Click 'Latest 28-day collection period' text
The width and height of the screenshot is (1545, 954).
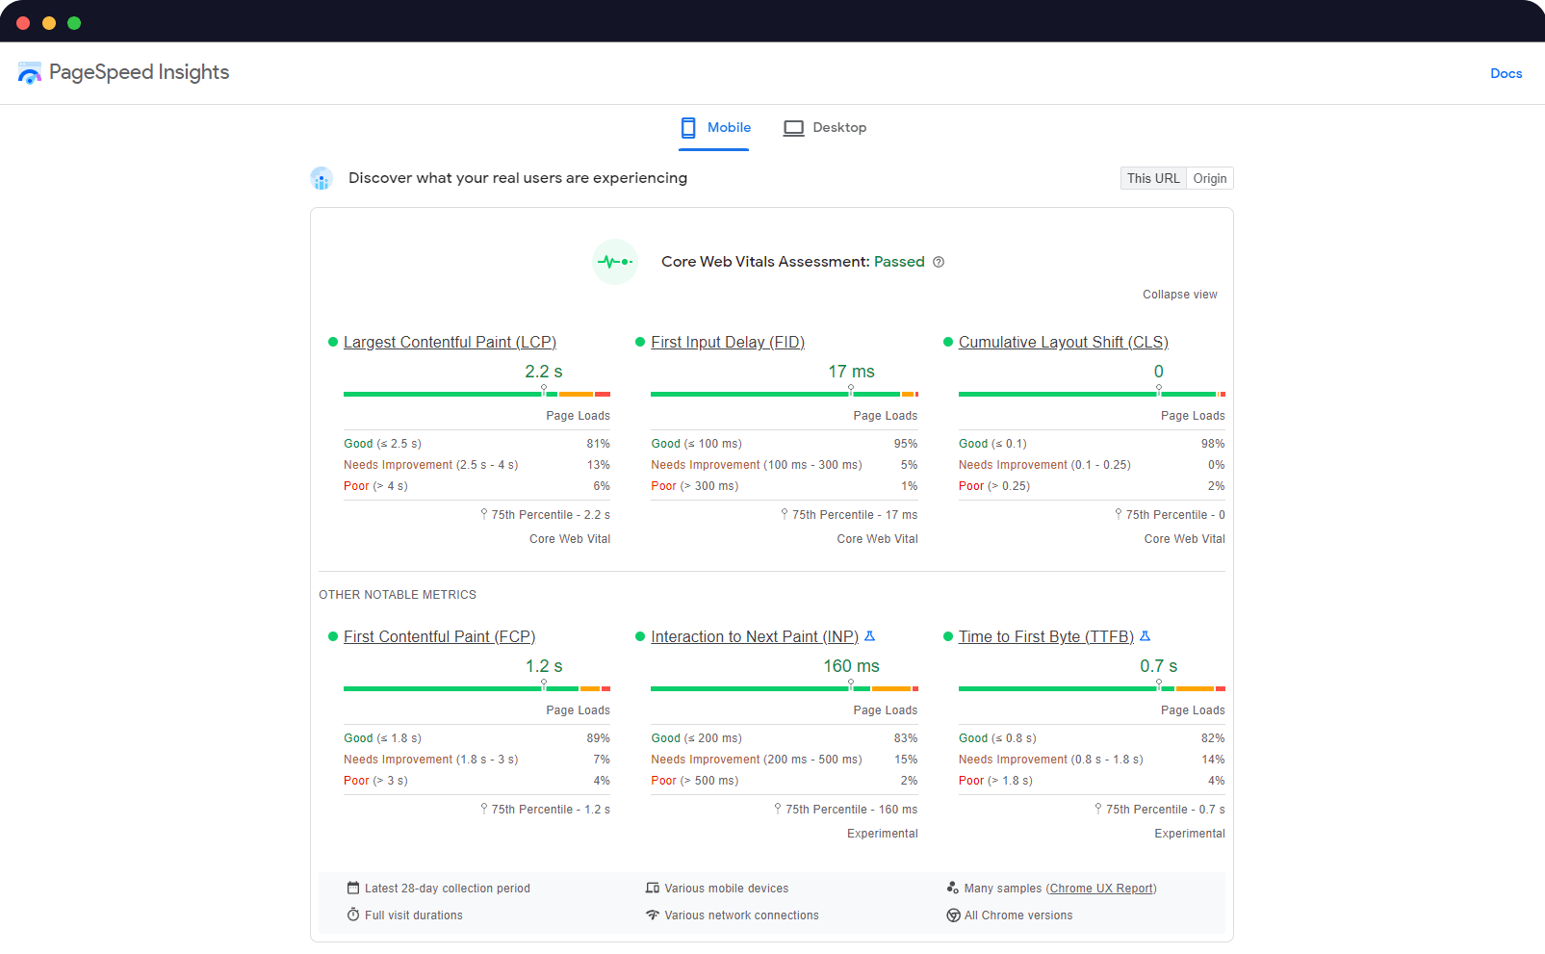pos(448,889)
